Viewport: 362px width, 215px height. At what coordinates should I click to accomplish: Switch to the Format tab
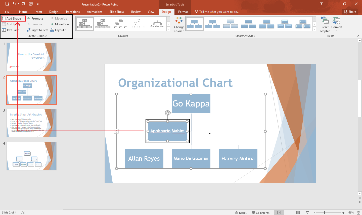coord(183,12)
